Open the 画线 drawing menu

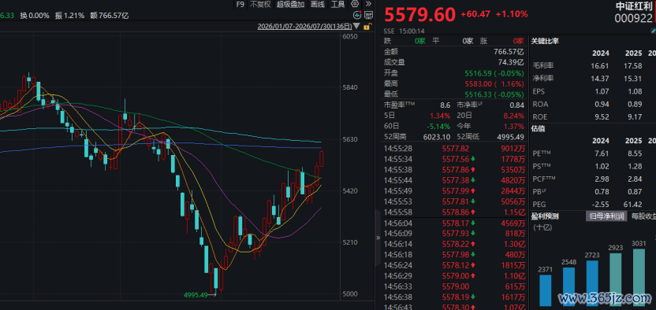318,4
